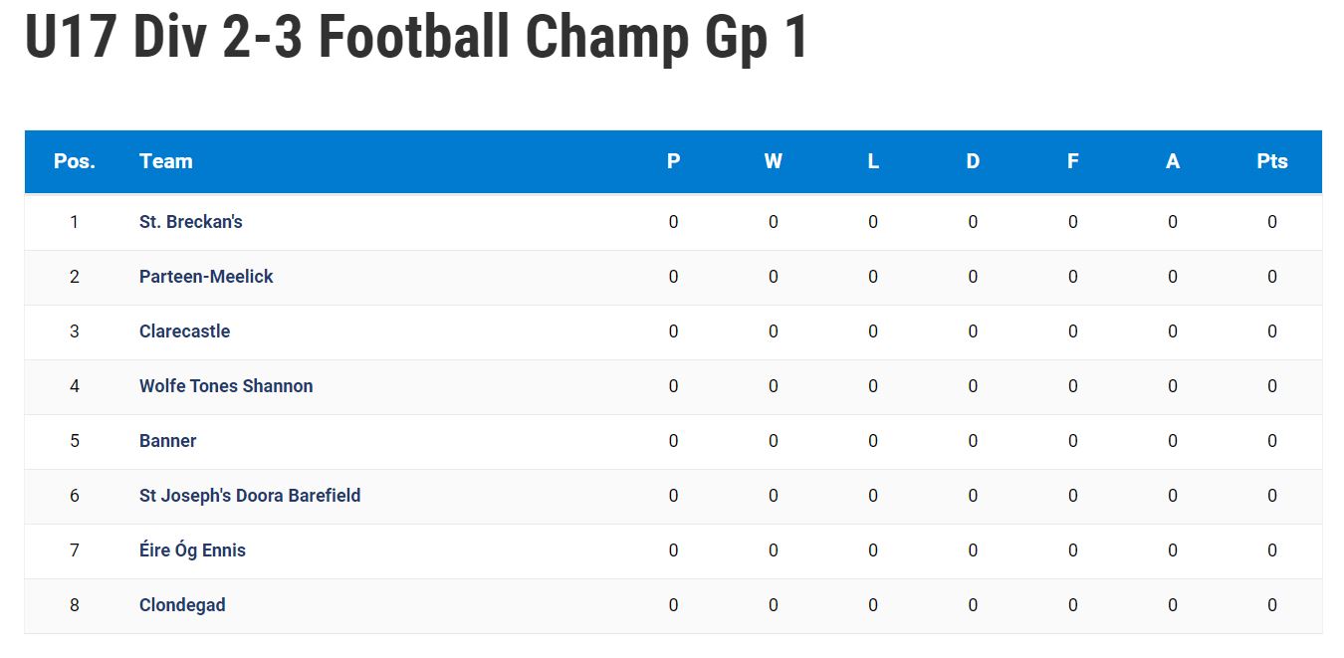
Task: Click the D column header
Action: 973,161
